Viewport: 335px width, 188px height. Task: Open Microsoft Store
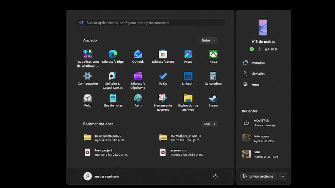tap(163, 56)
